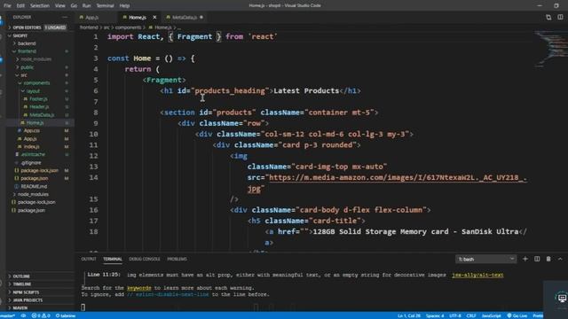This screenshot has height=319, width=568.
Task: Open the File menu
Action: pos(7,6)
